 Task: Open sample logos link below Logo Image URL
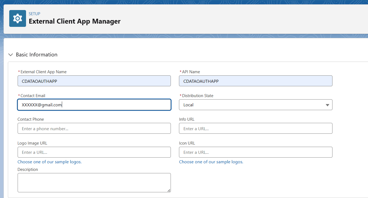click(49, 162)
